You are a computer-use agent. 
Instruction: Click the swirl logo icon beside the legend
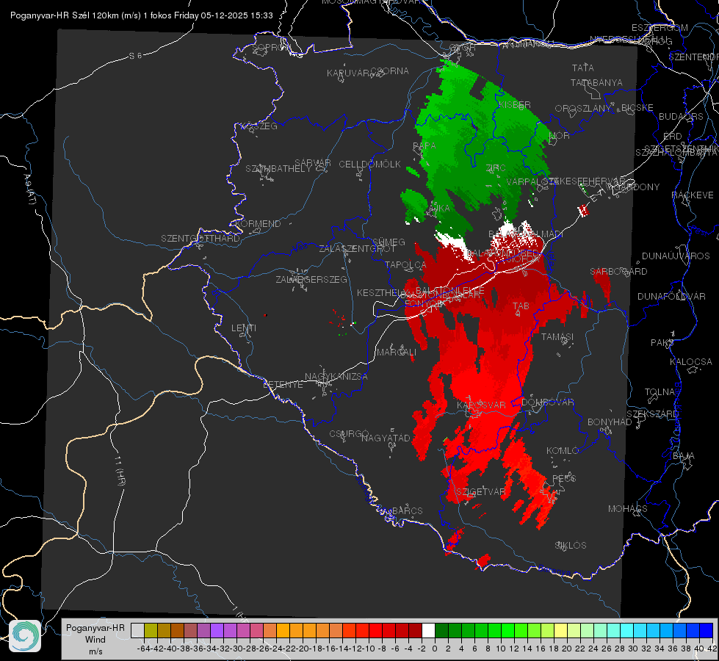(25, 636)
